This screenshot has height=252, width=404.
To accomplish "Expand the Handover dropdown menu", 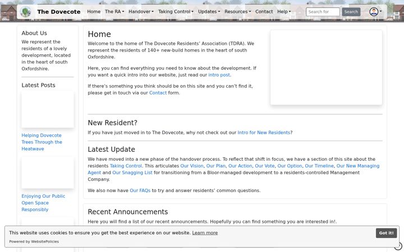I will (x=141, y=12).
